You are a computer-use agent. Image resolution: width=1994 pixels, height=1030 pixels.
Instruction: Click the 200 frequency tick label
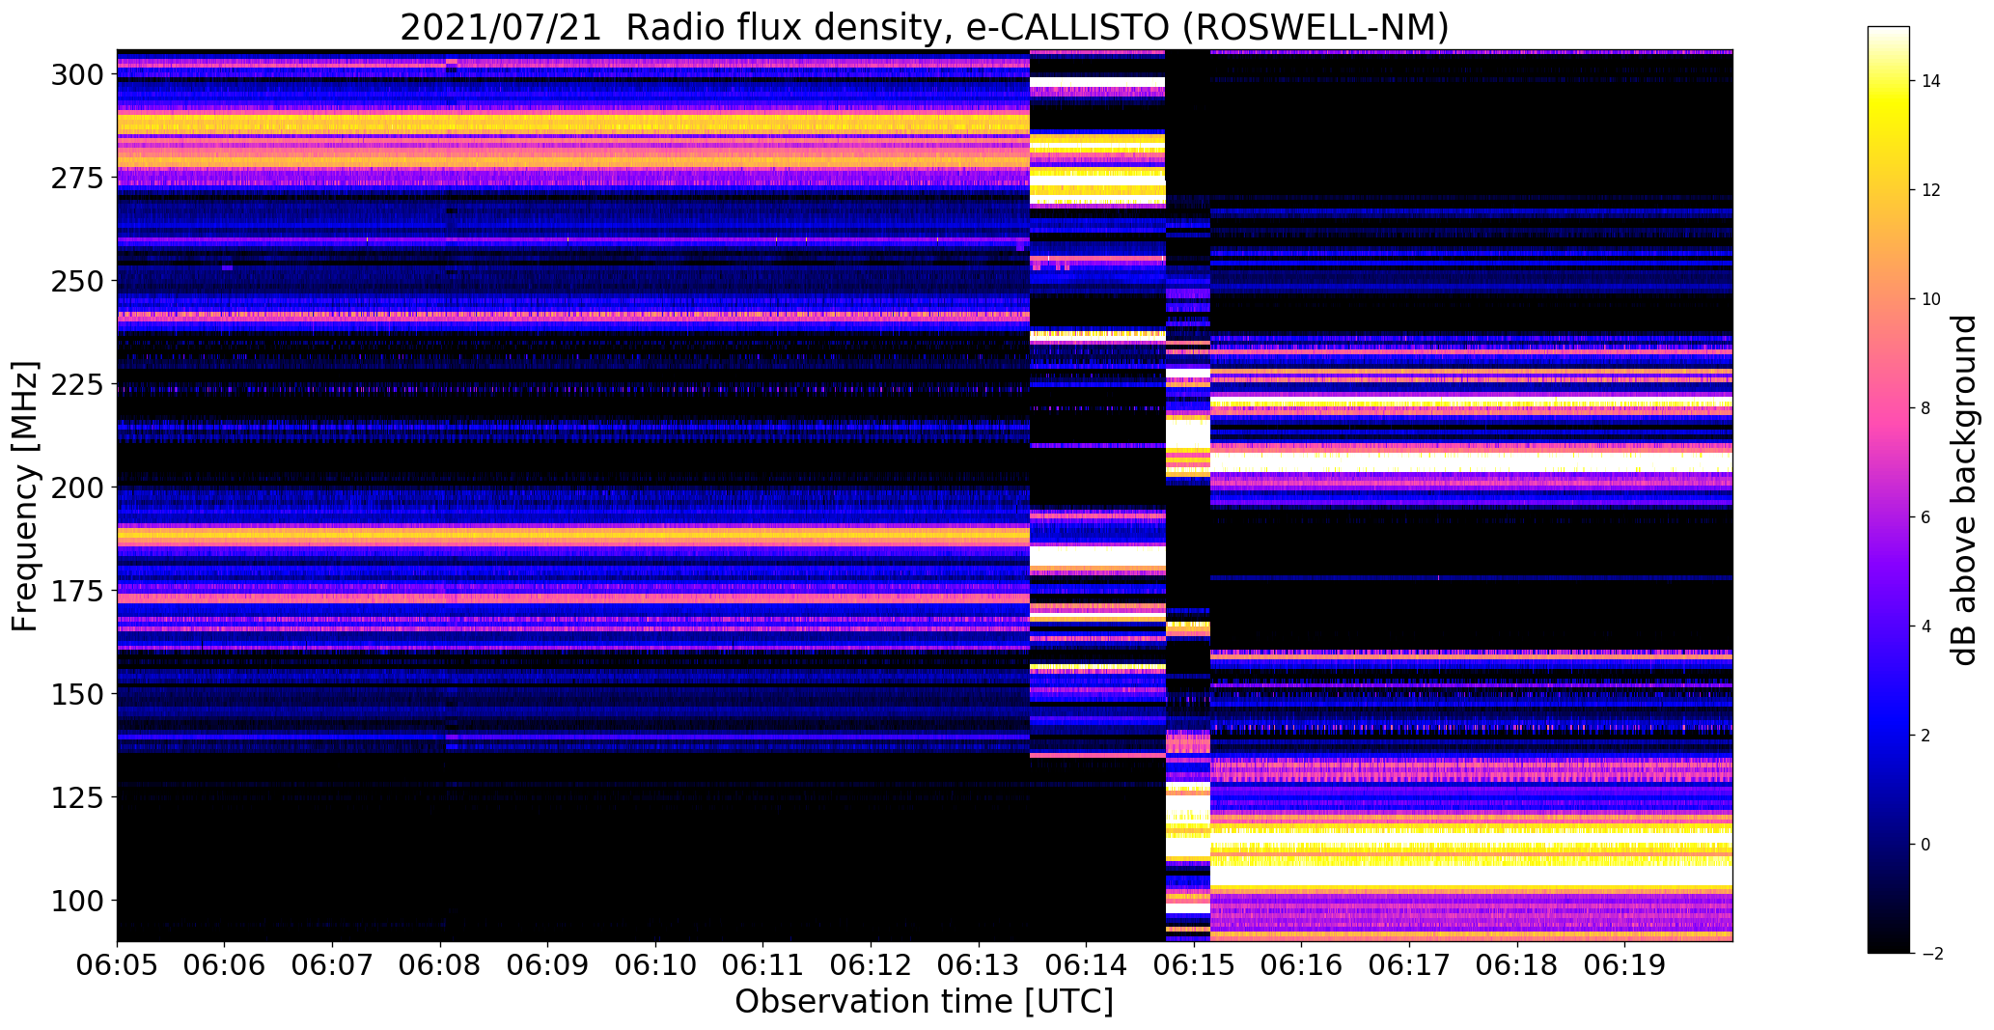pyautogui.click(x=76, y=488)
